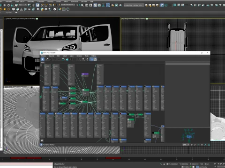Click the Render_Camera viewport filter icon
The image size is (225, 168).
(x=37, y=19)
